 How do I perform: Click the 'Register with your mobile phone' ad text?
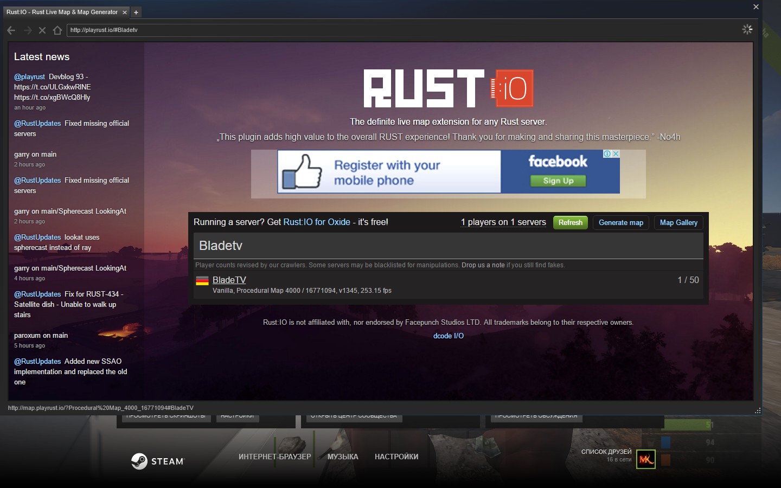387,172
